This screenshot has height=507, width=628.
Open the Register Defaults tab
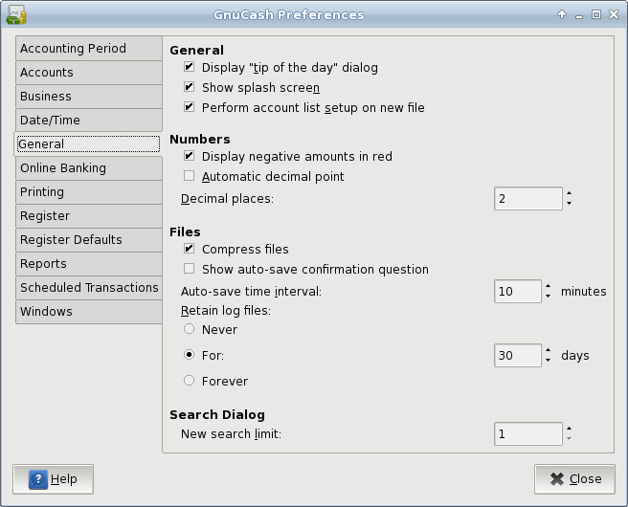click(x=89, y=240)
